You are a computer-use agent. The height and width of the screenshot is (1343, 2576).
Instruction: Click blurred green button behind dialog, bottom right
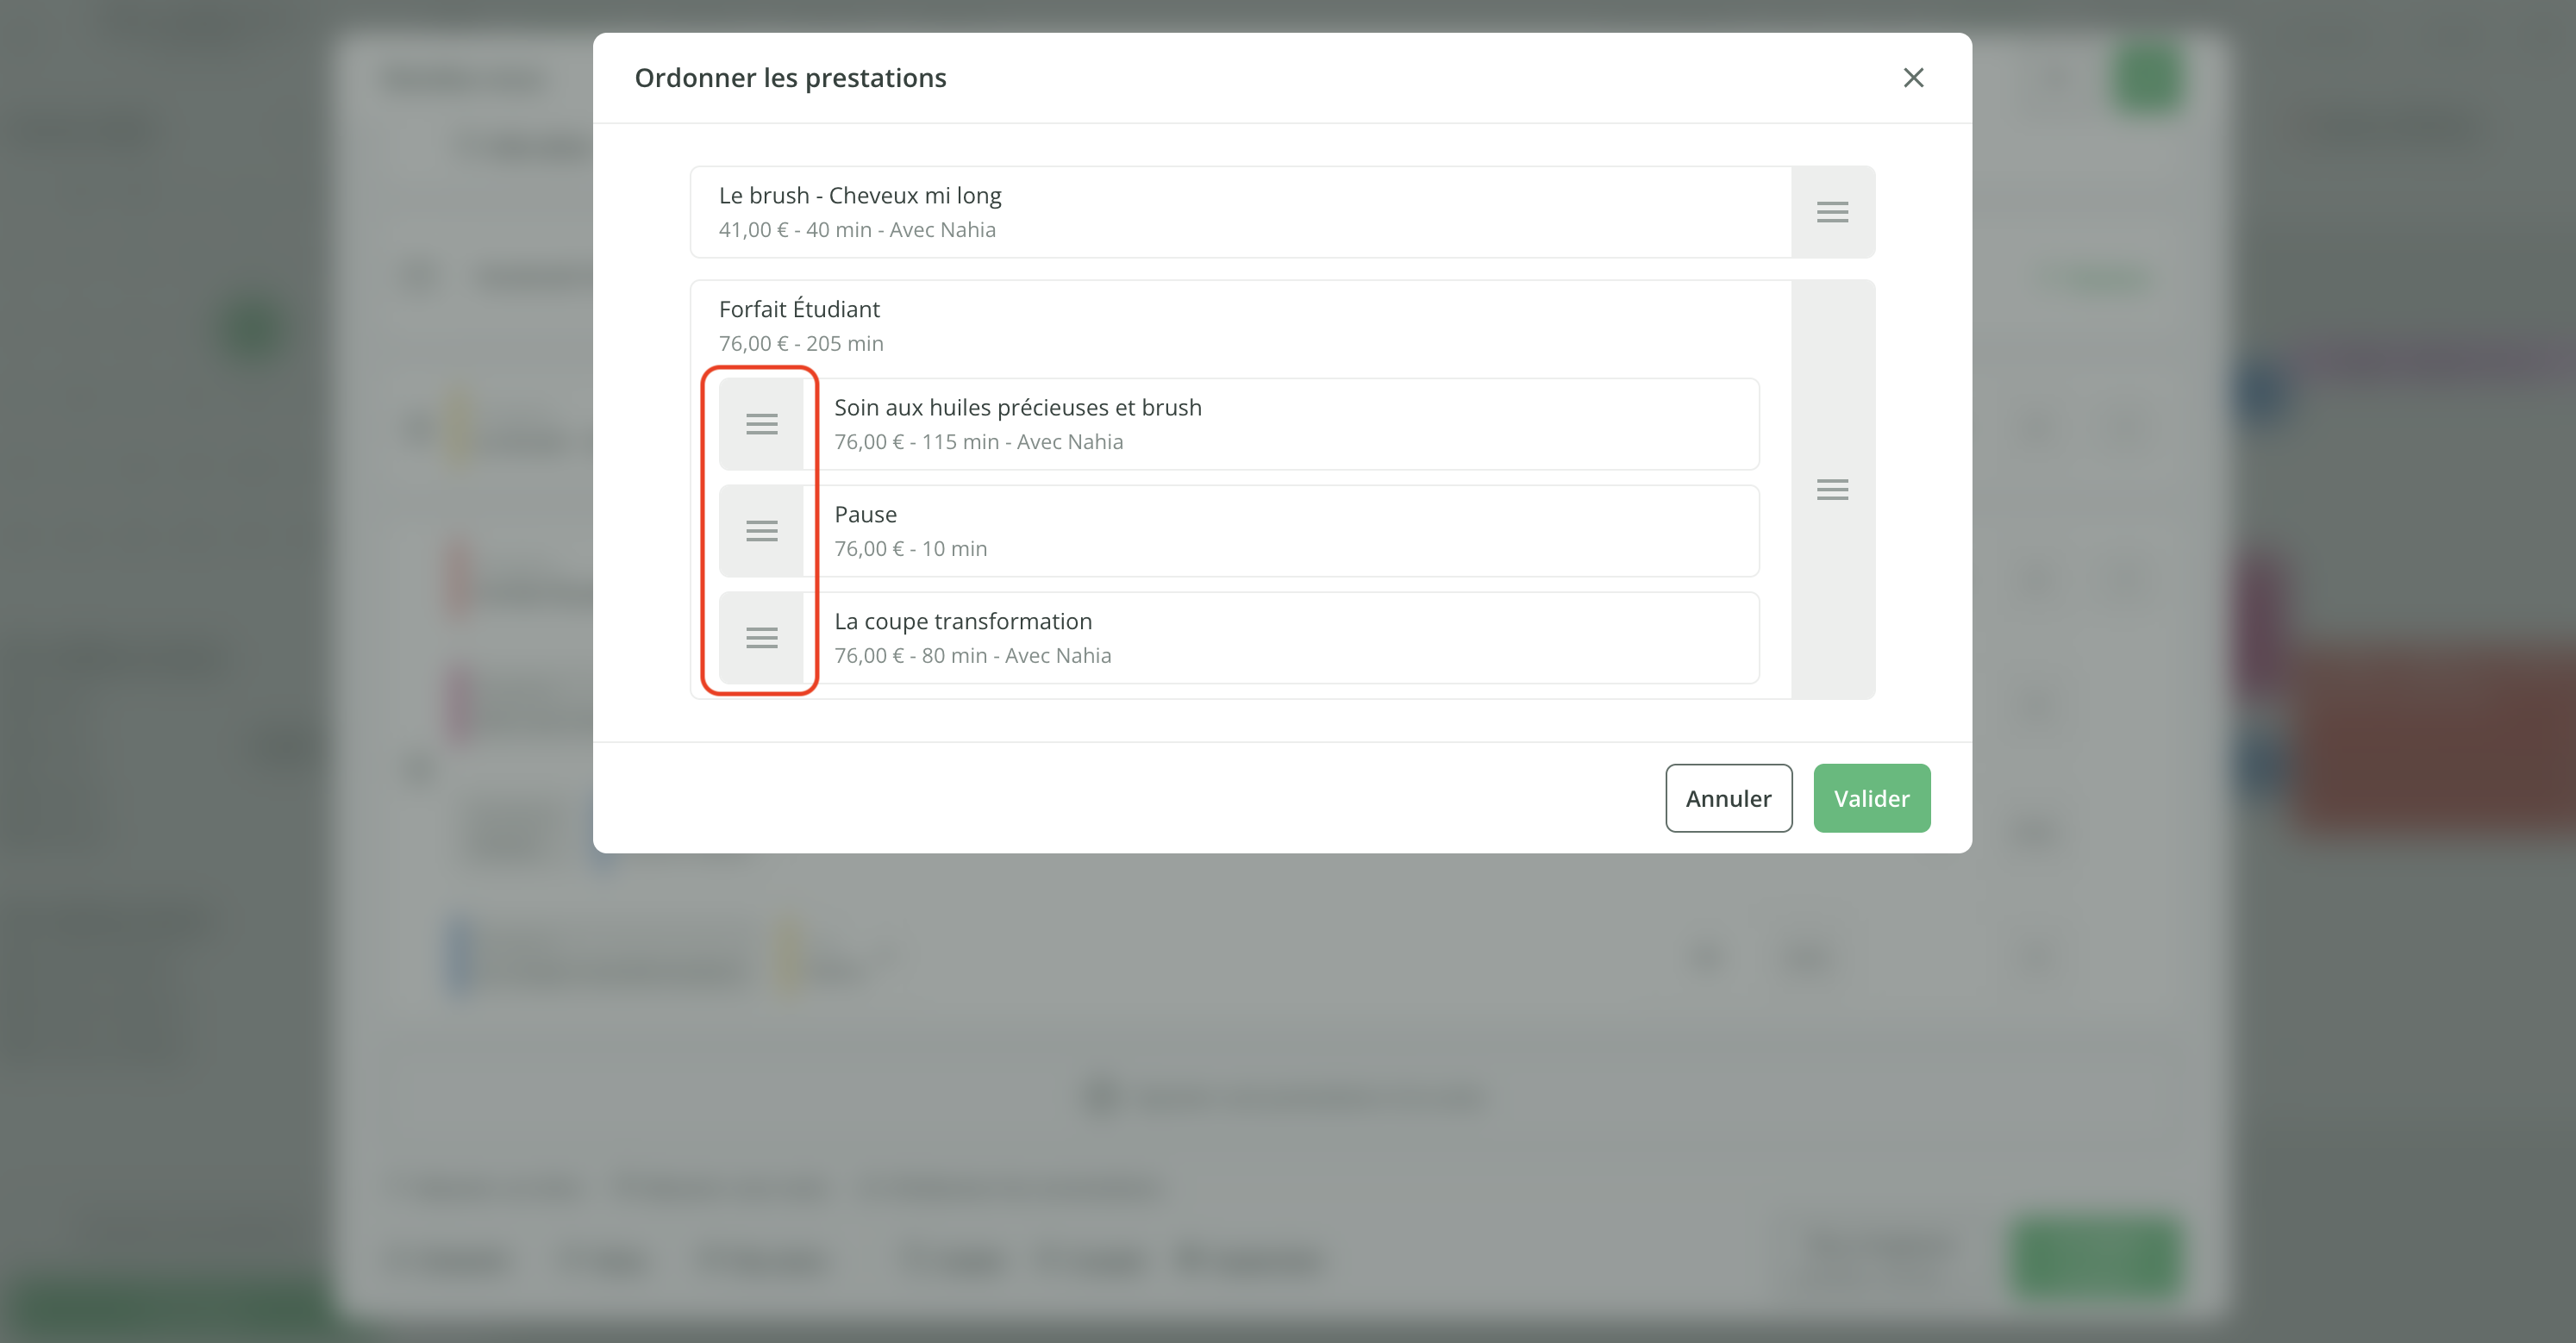2094,1256
